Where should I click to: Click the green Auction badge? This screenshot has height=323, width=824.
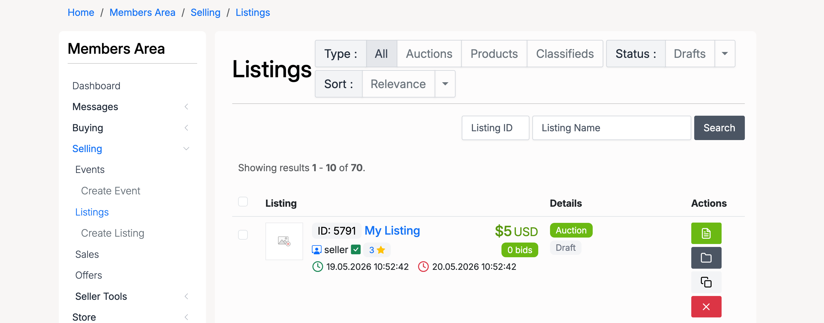[x=571, y=230]
